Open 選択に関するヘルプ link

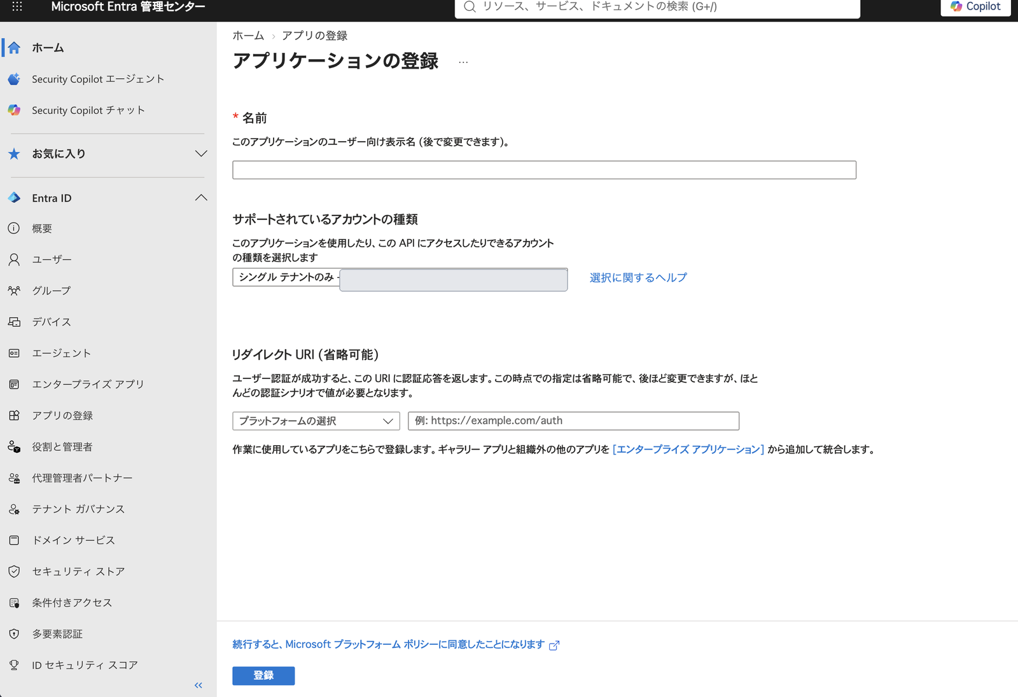(638, 278)
